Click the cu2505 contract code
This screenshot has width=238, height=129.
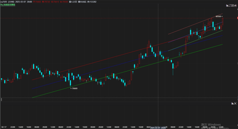(x=4, y=2)
